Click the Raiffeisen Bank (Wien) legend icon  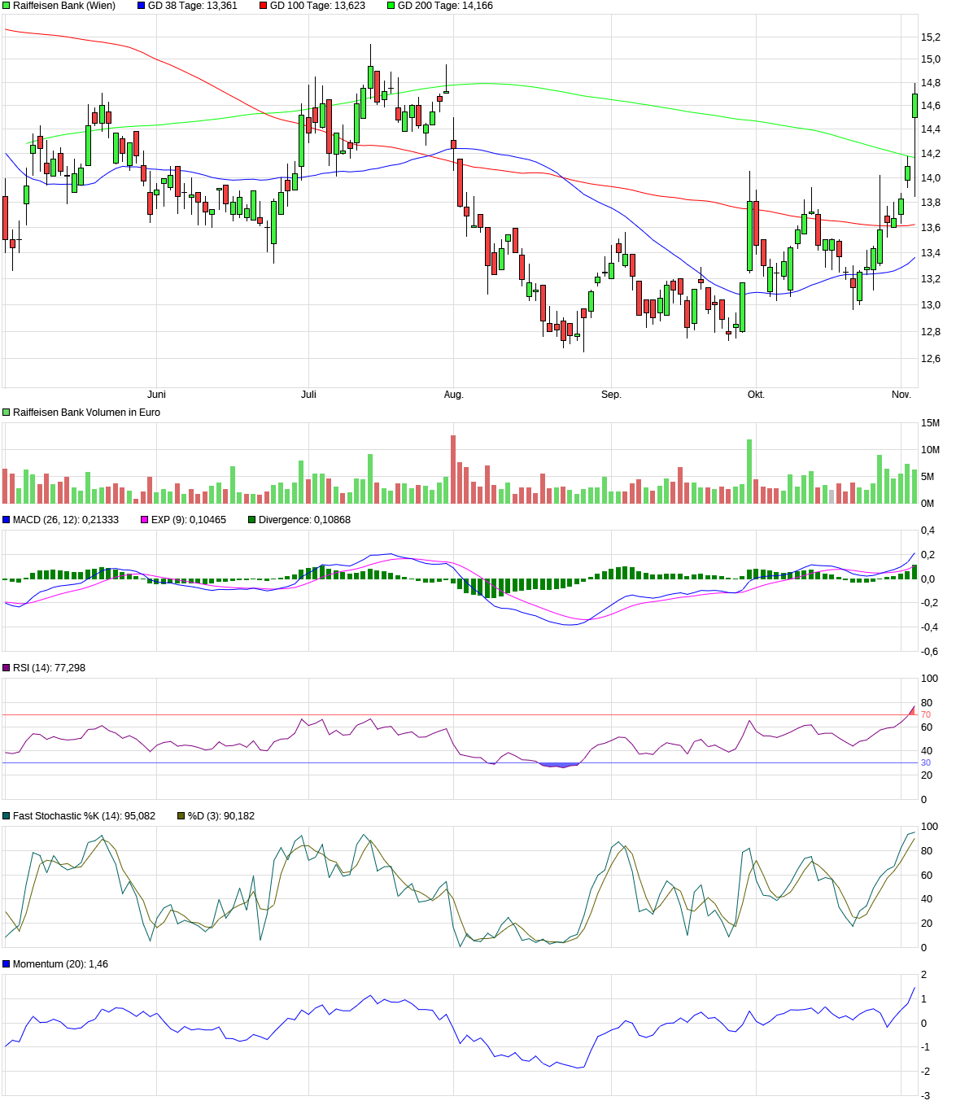click(6, 7)
